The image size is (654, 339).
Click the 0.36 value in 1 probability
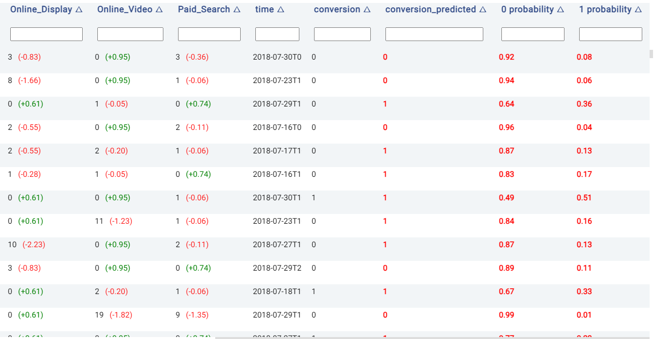point(585,104)
